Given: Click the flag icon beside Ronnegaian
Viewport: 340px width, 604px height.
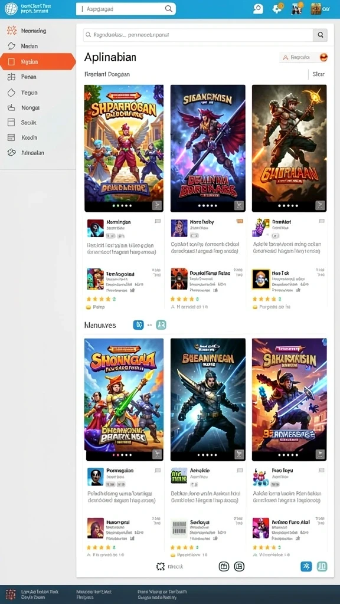Looking at the screenshot, I should [157, 470].
